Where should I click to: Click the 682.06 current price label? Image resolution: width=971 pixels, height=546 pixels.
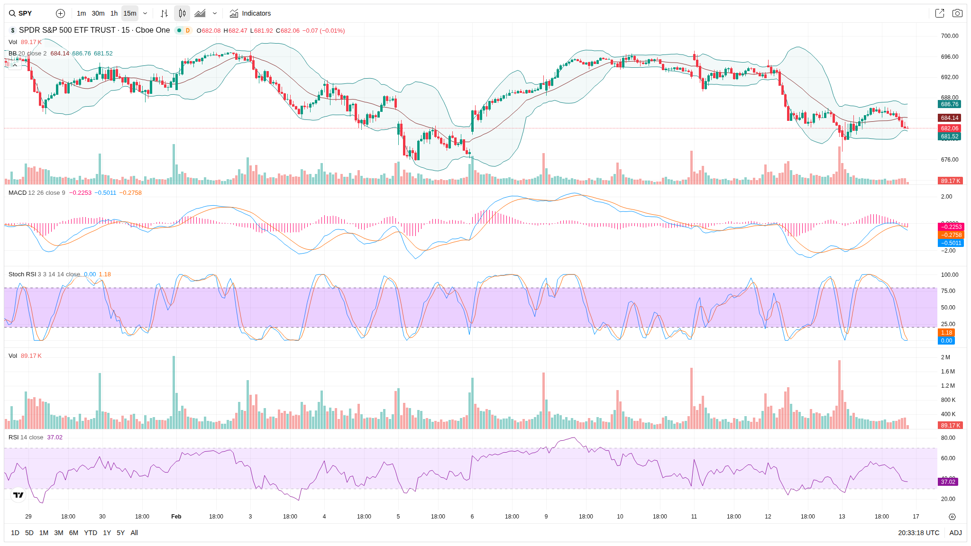pyautogui.click(x=949, y=128)
